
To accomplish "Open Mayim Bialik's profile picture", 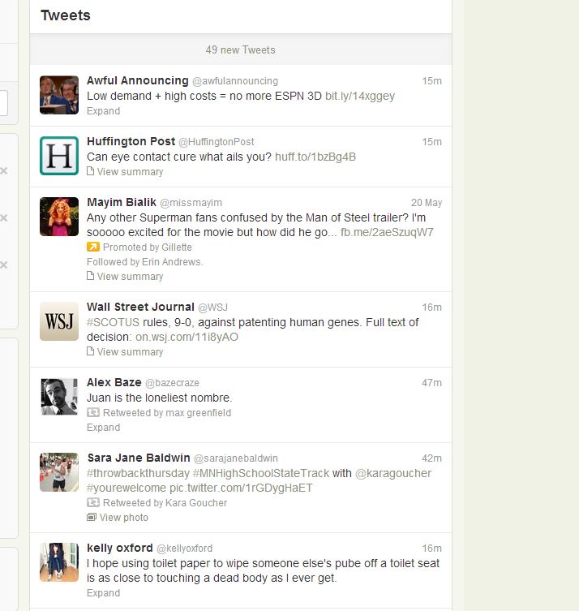I will pyautogui.click(x=59, y=217).
